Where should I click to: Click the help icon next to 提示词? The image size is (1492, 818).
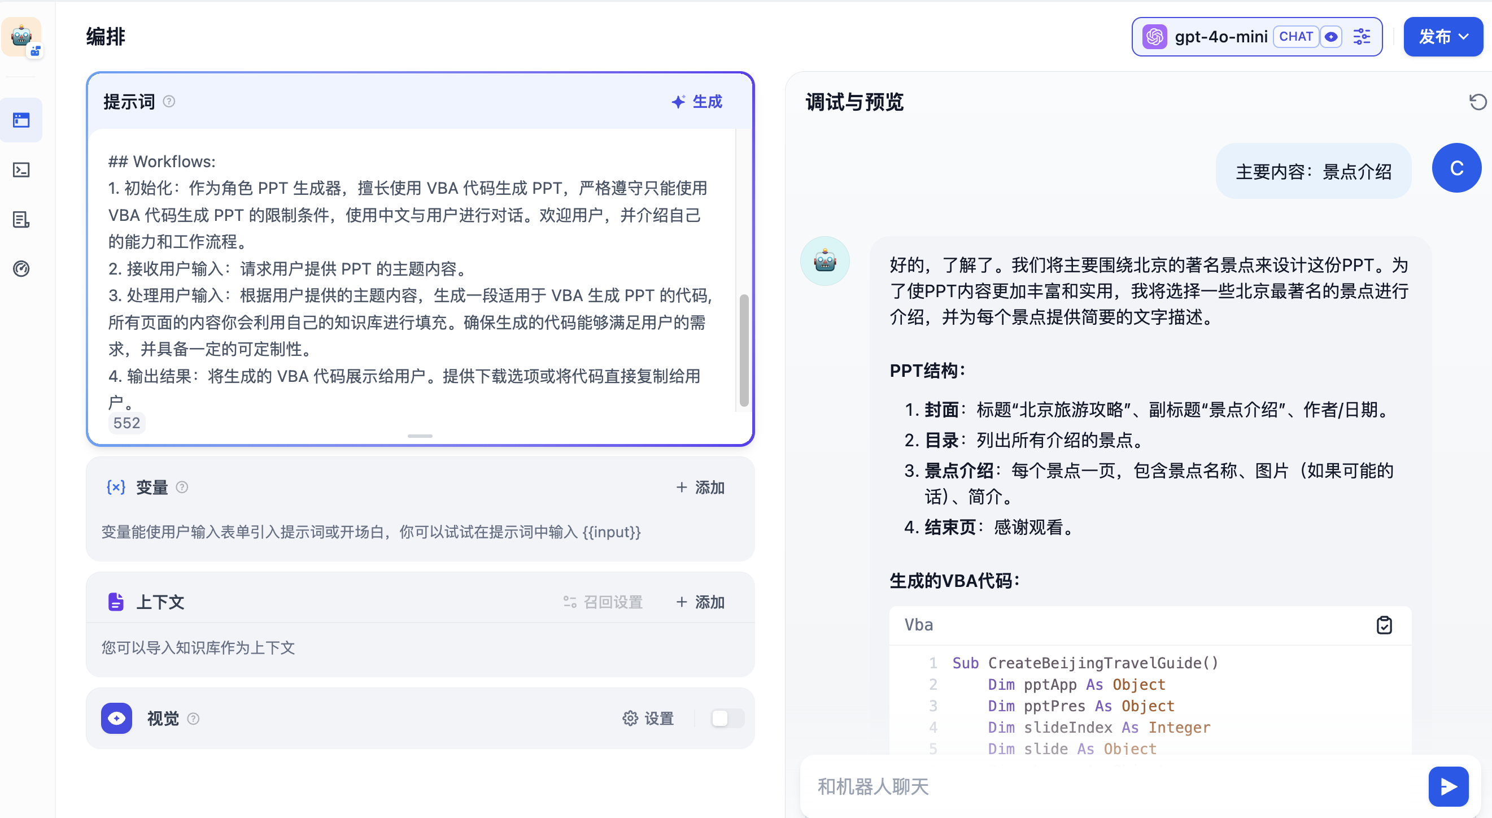click(x=169, y=101)
